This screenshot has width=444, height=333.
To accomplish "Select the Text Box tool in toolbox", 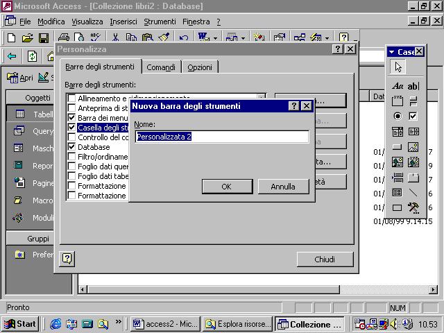I will pyautogui.click(x=413, y=86).
